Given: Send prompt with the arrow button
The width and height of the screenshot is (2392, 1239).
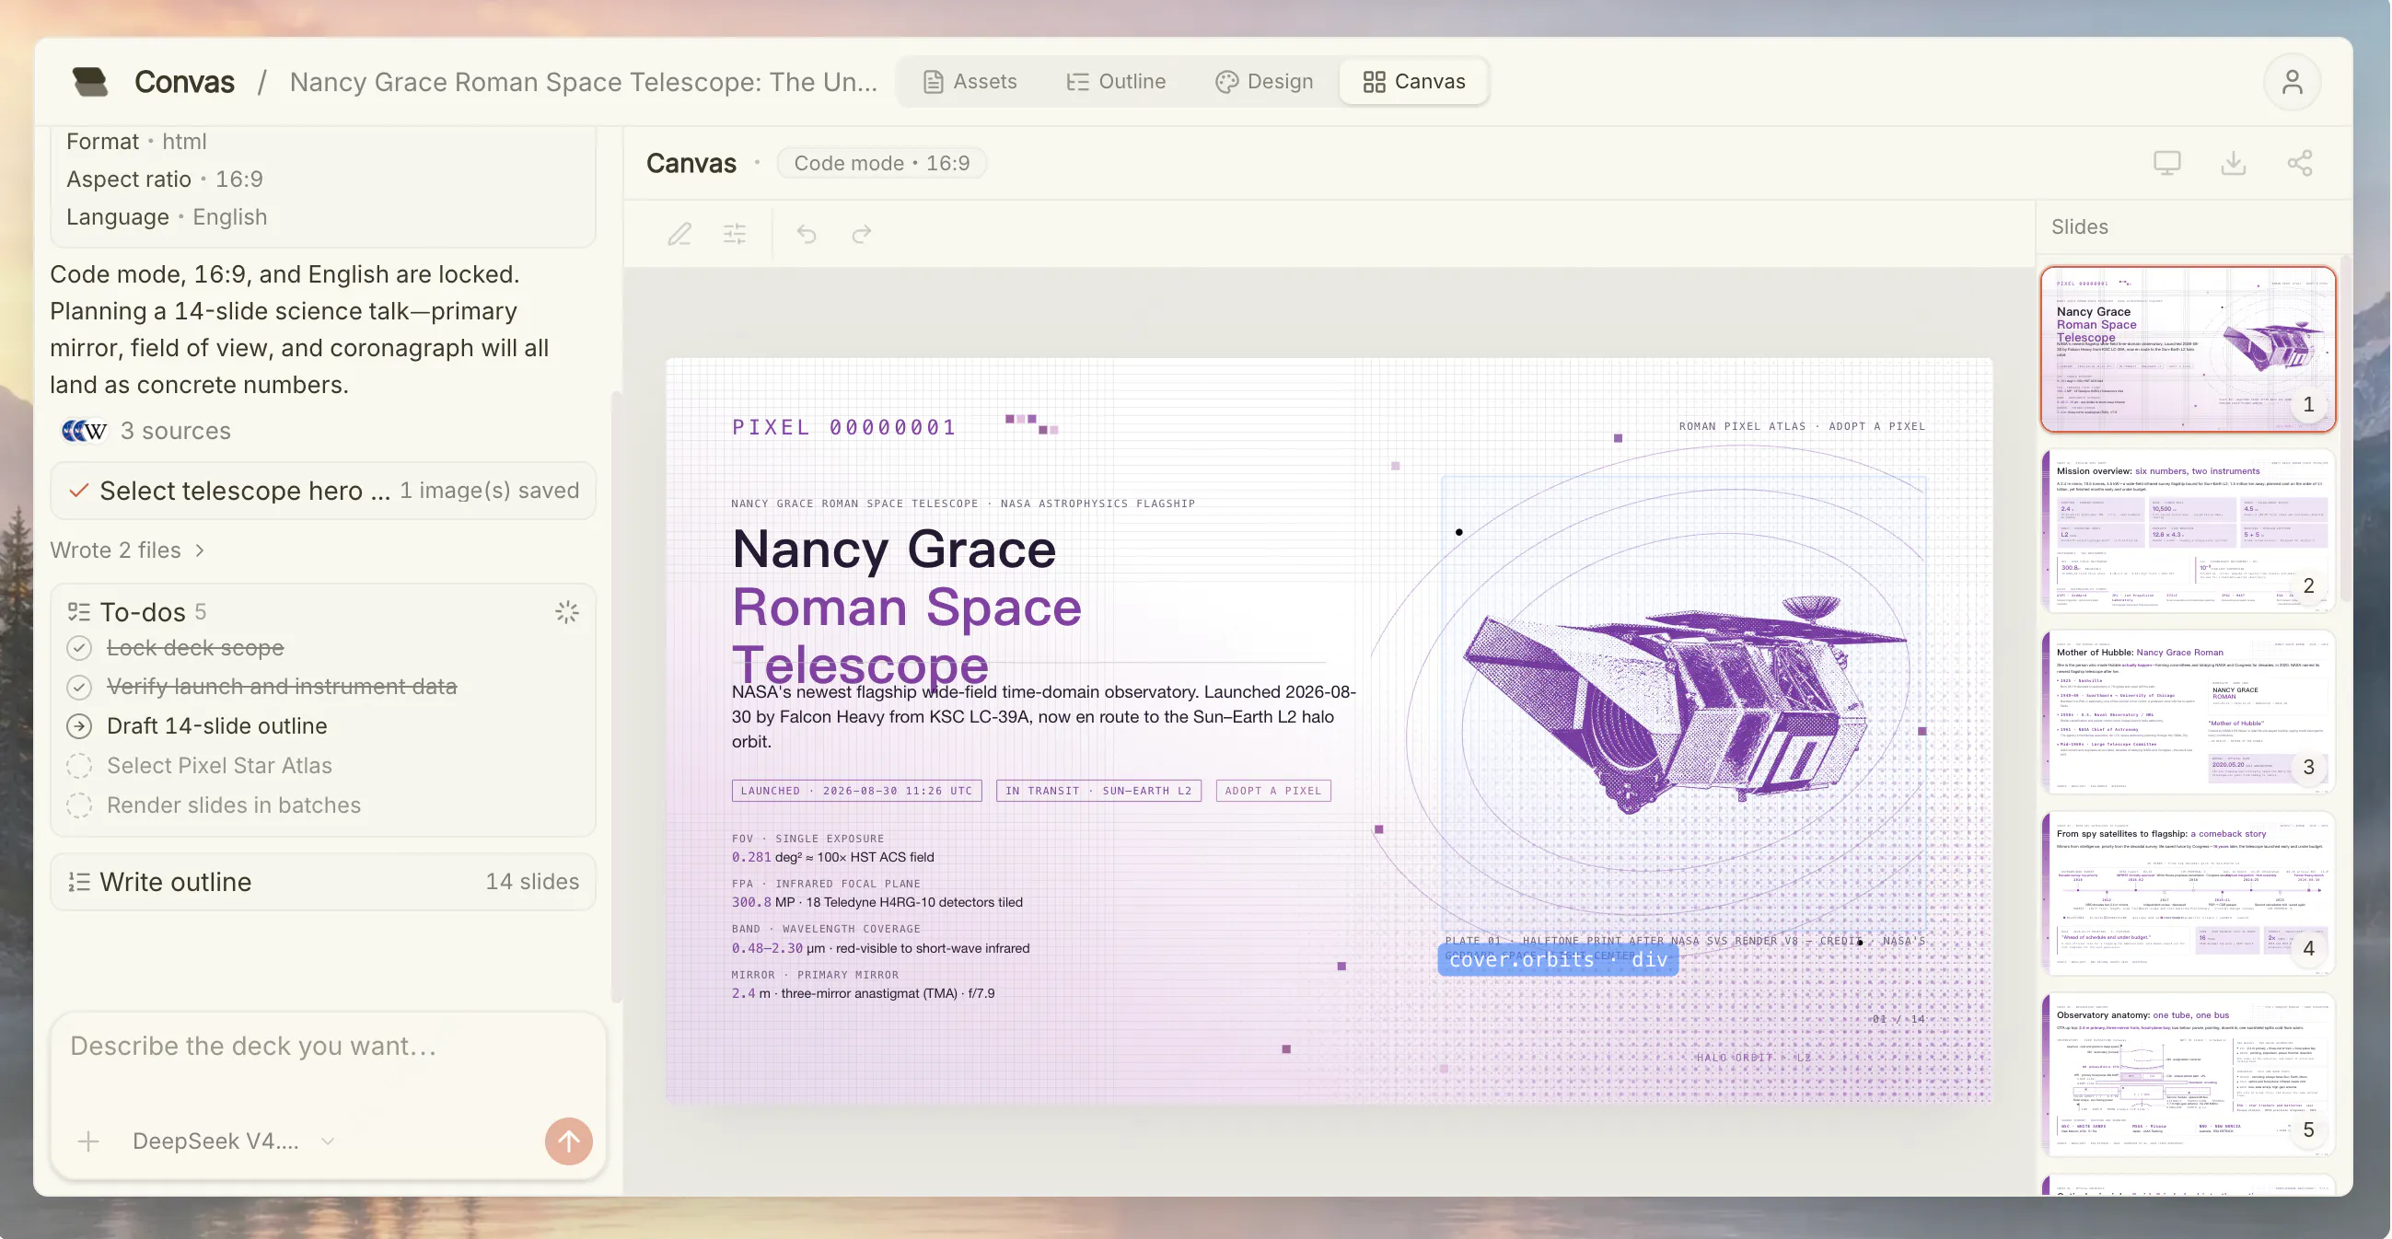Looking at the screenshot, I should point(568,1141).
